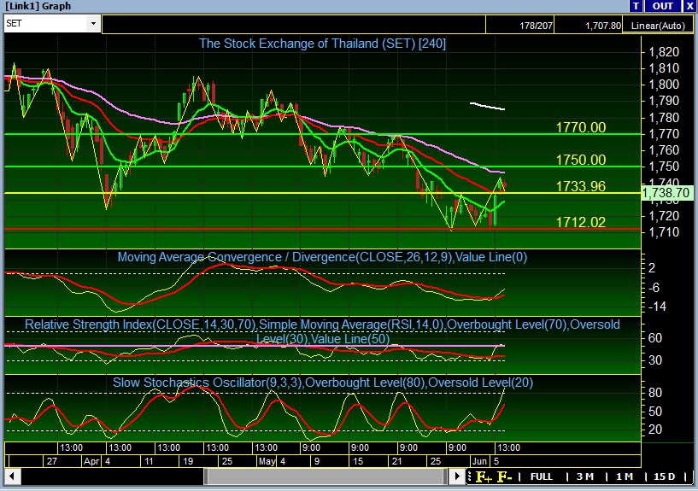The height and width of the screenshot is (491, 698).
Task: Click the 1,738.70 current price tag
Action: (x=666, y=193)
